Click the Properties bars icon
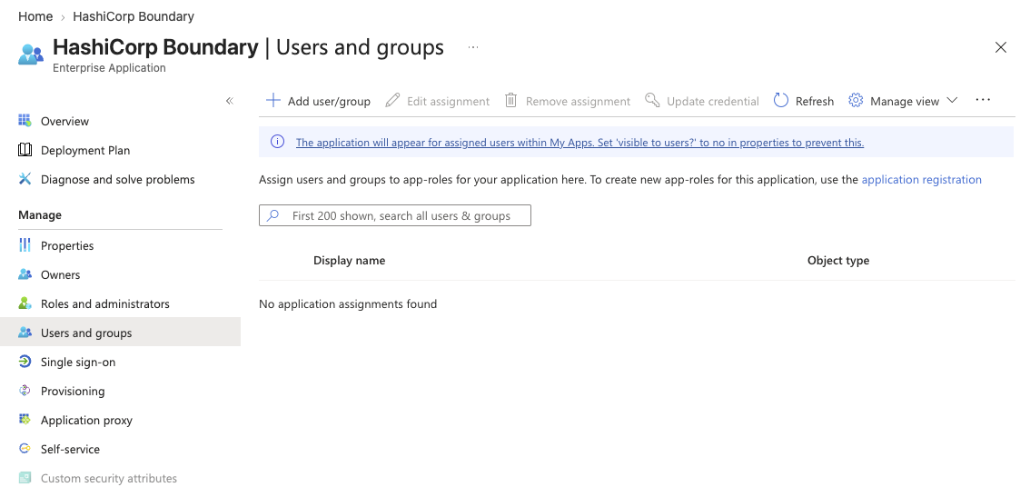 25,245
